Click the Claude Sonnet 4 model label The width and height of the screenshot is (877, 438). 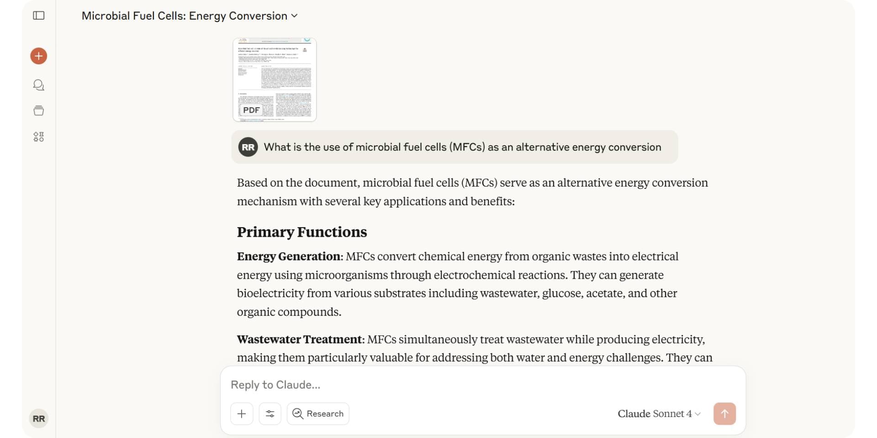(655, 413)
